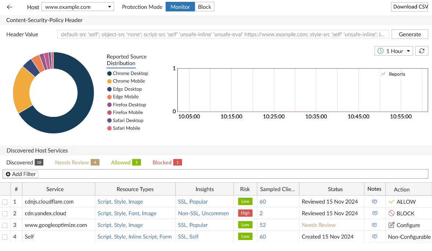Open sampled clients link 52

click(x=262, y=225)
